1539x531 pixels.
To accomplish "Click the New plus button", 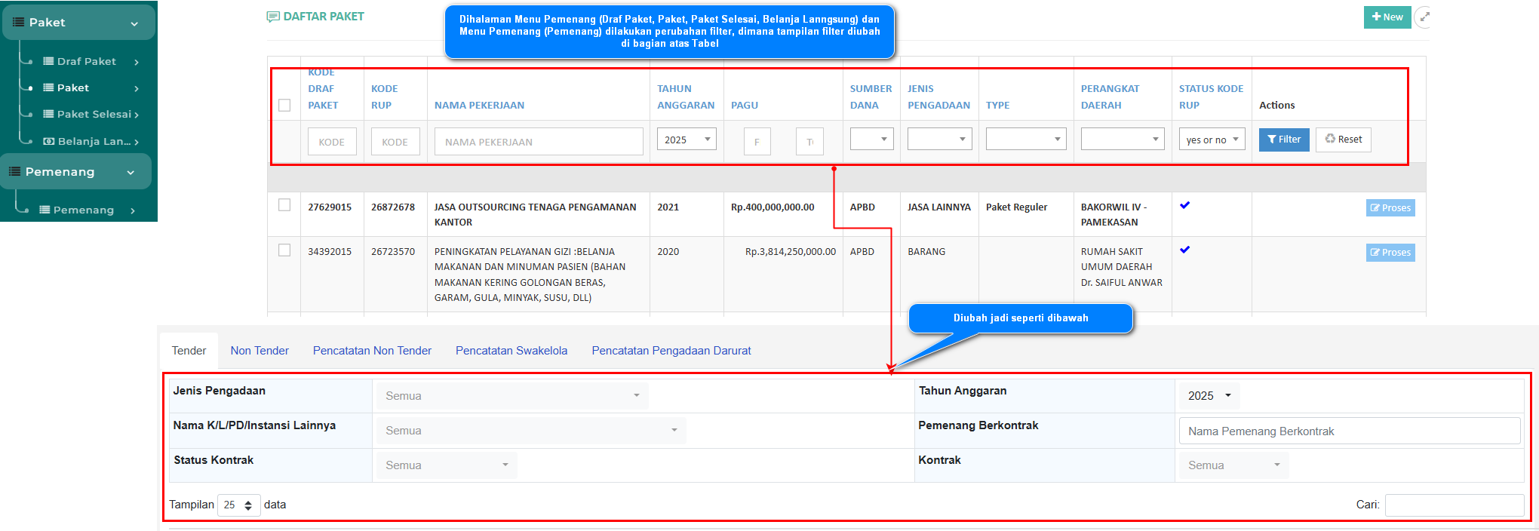I will tap(1387, 17).
